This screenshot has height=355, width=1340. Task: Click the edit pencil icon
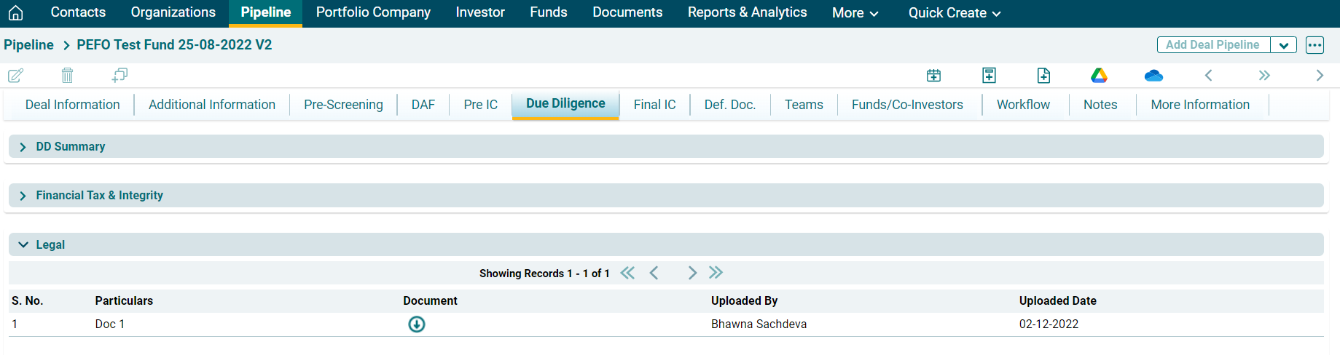[x=15, y=76]
